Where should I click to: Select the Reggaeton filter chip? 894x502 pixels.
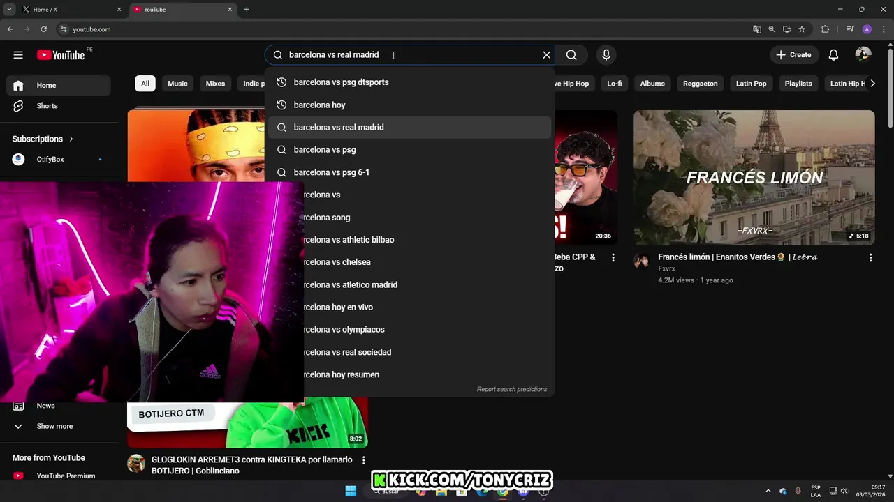click(x=700, y=84)
